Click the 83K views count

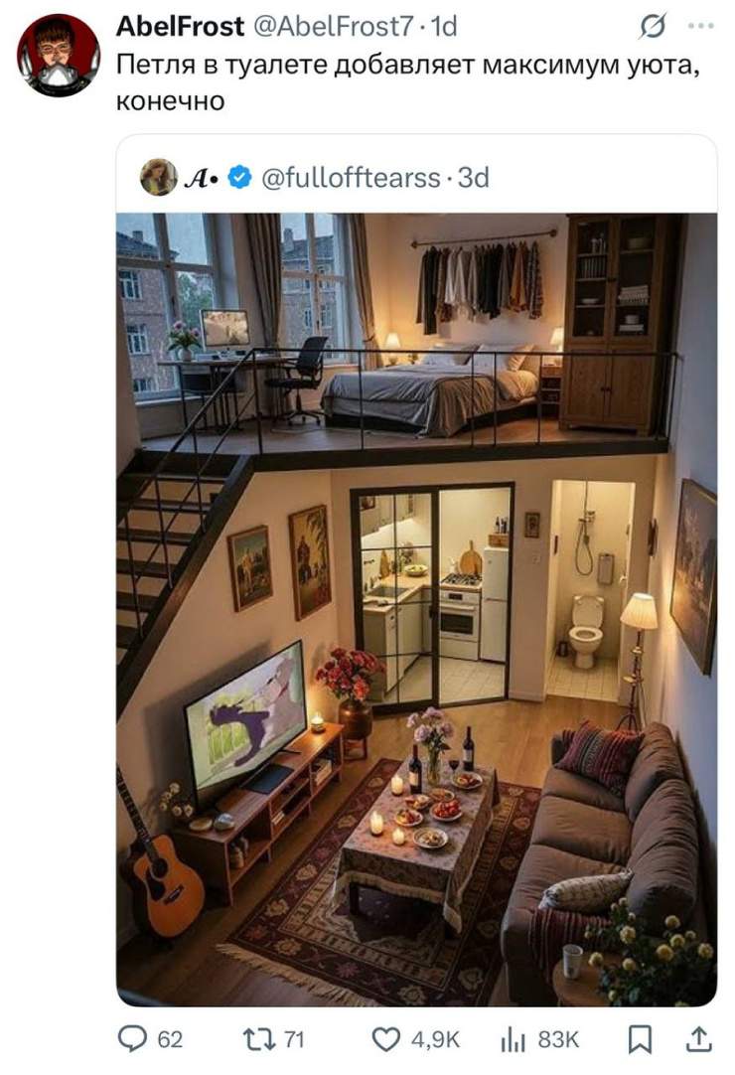click(558, 1040)
